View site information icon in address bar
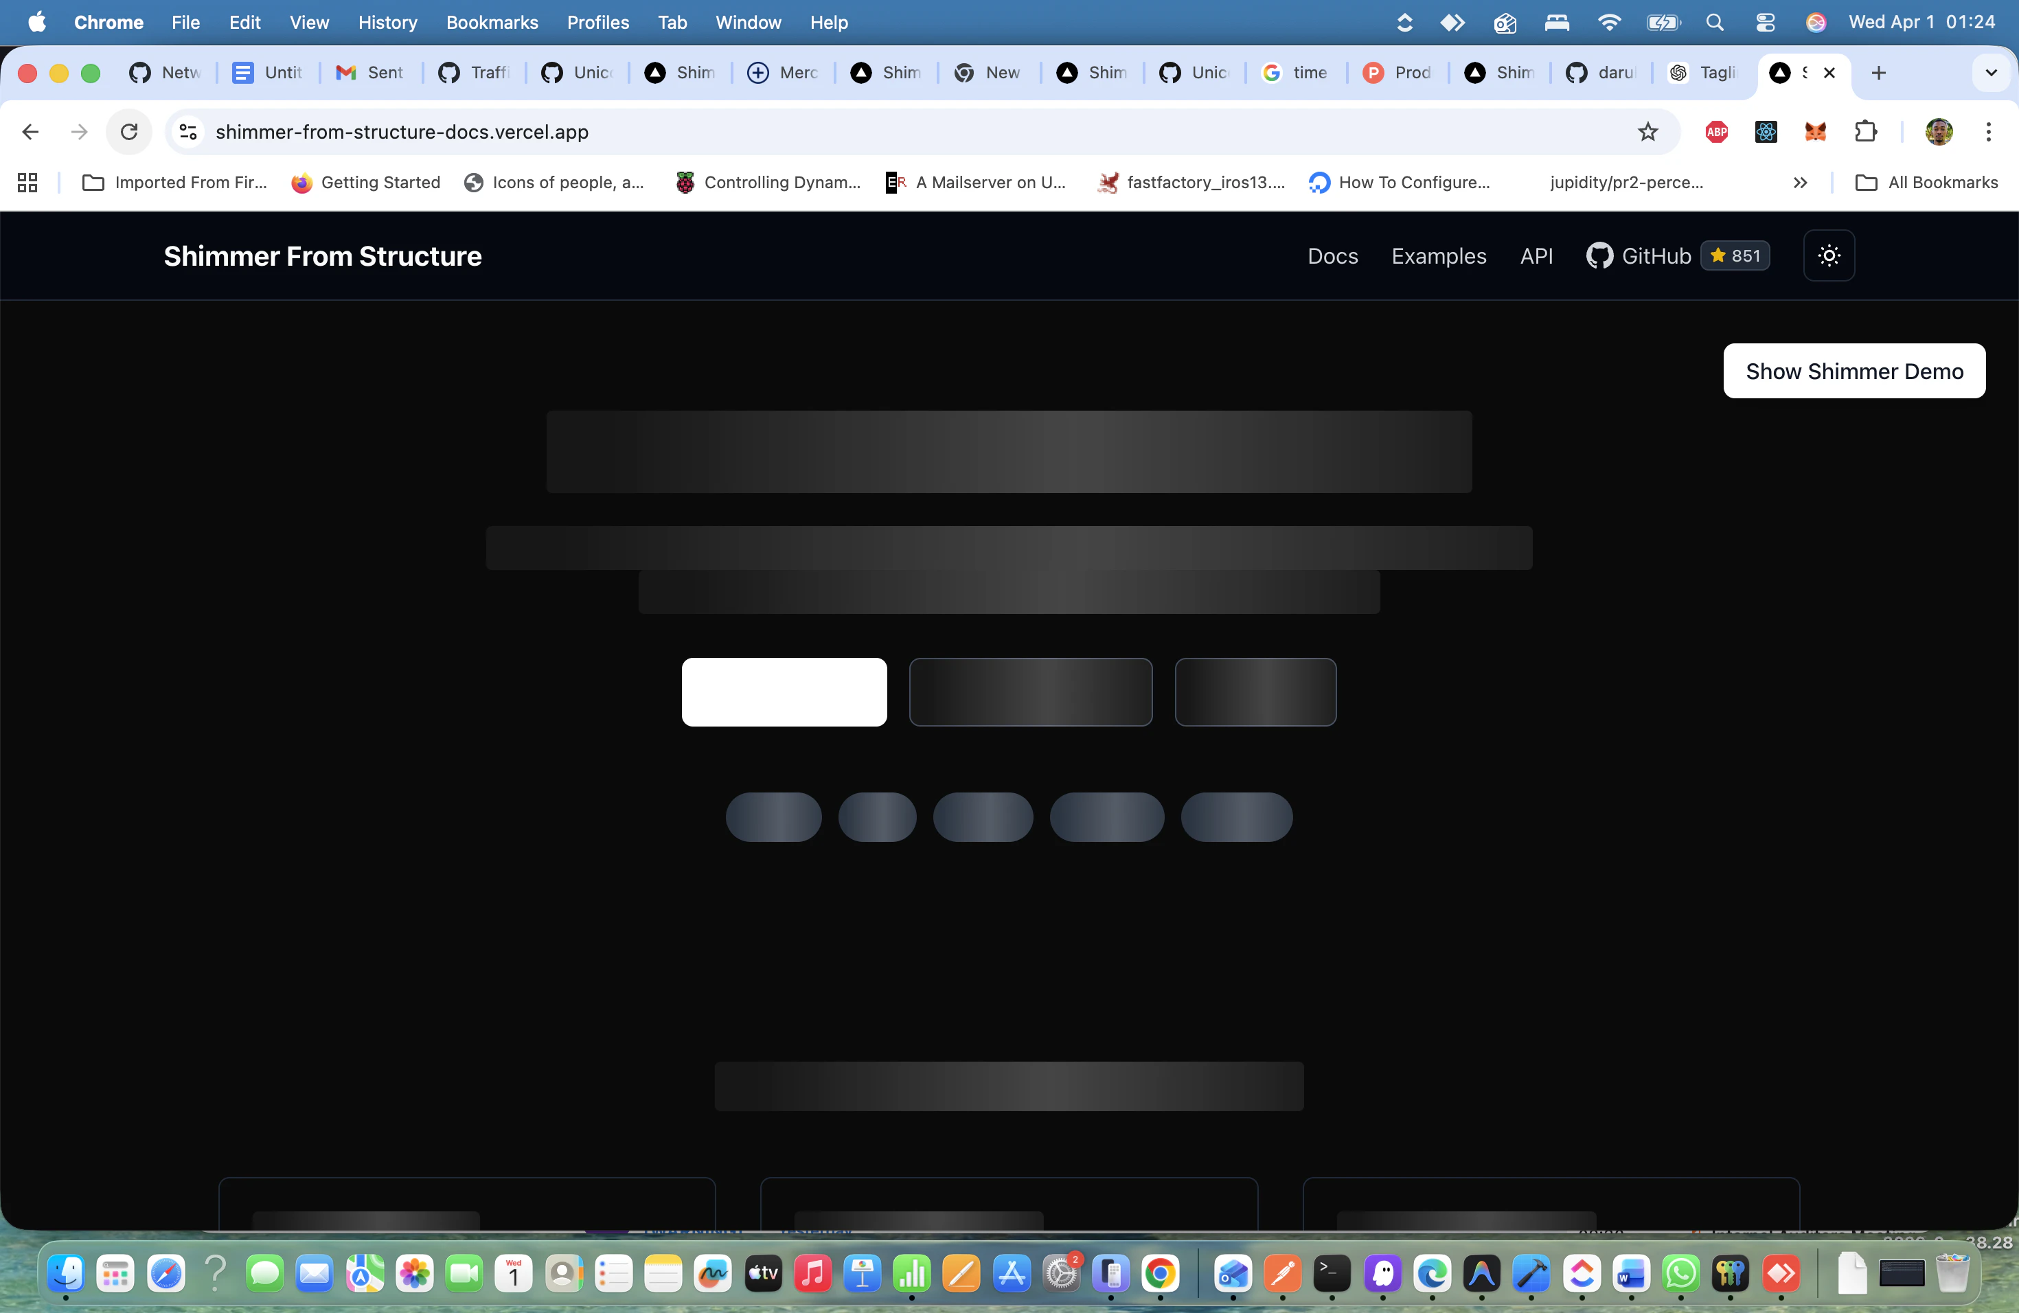This screenshot has height=1313, width=2019. coord(188,131)
